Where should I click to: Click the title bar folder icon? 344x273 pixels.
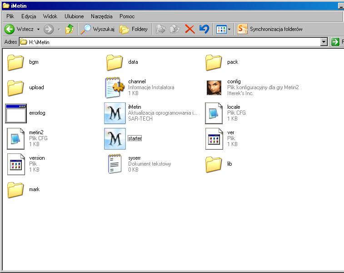click(x=6, y=5)
